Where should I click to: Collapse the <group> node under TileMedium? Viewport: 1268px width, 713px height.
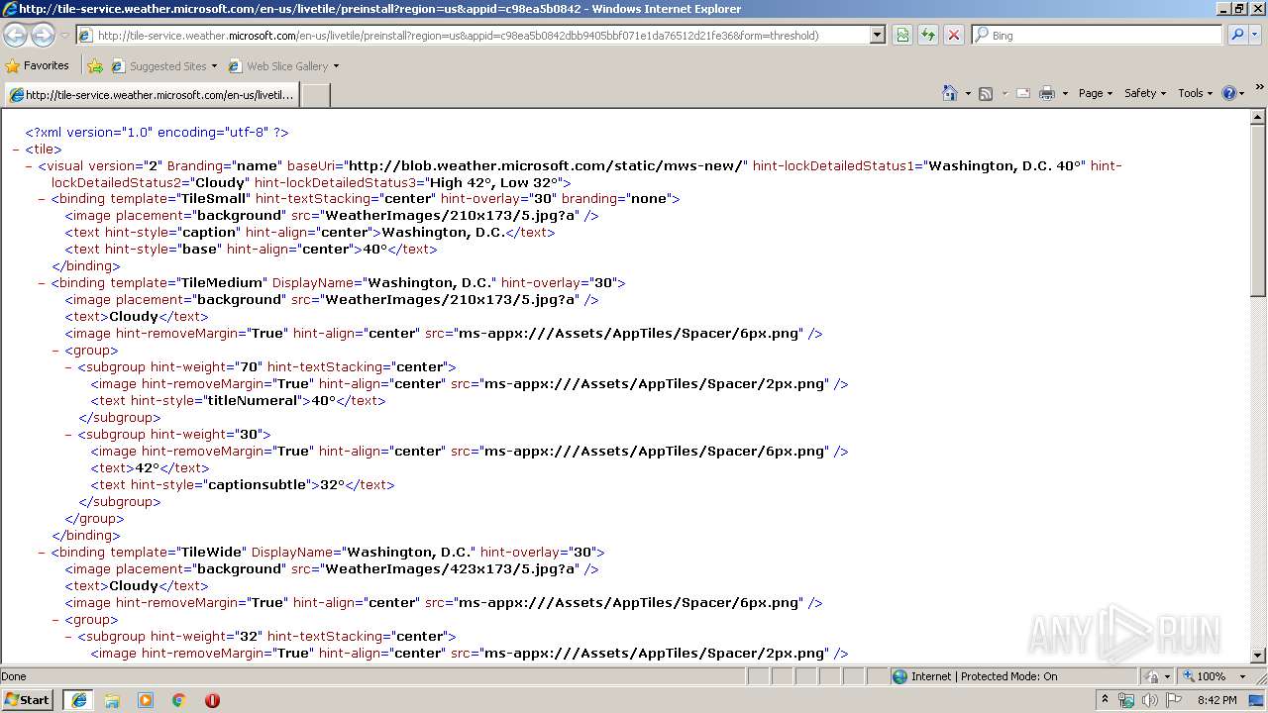click(56, 351)
